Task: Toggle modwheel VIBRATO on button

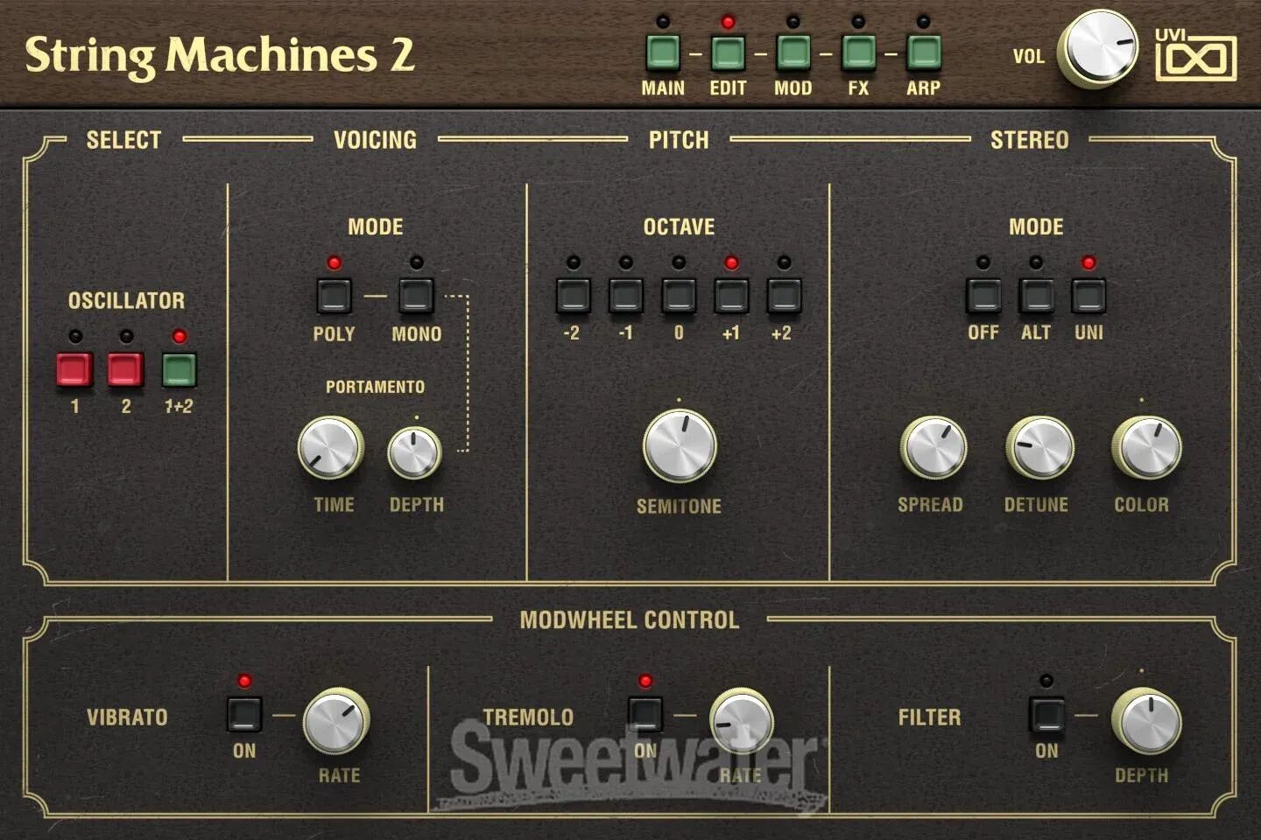Action: pos(244,714)
